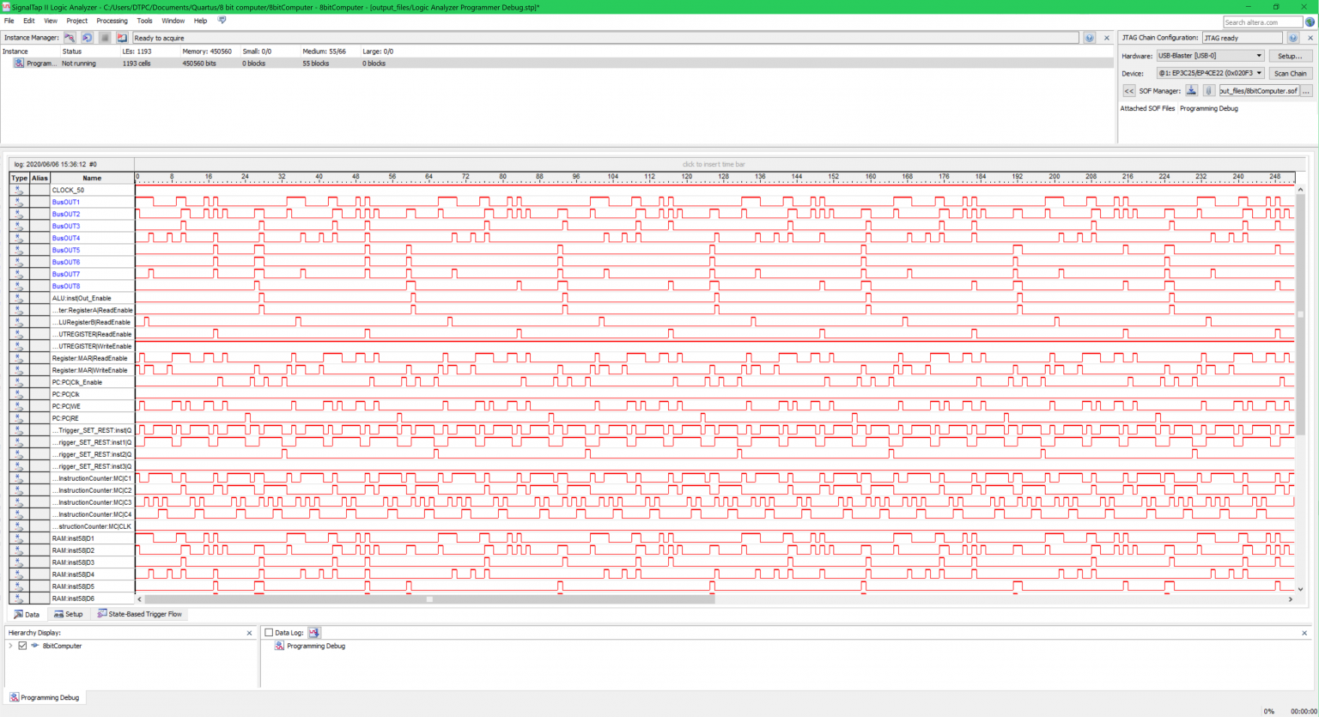Screen dimensions: 1319x717
Task: Click the Attach SOF File paperclip icon
Action: (x=1208, y=90)
